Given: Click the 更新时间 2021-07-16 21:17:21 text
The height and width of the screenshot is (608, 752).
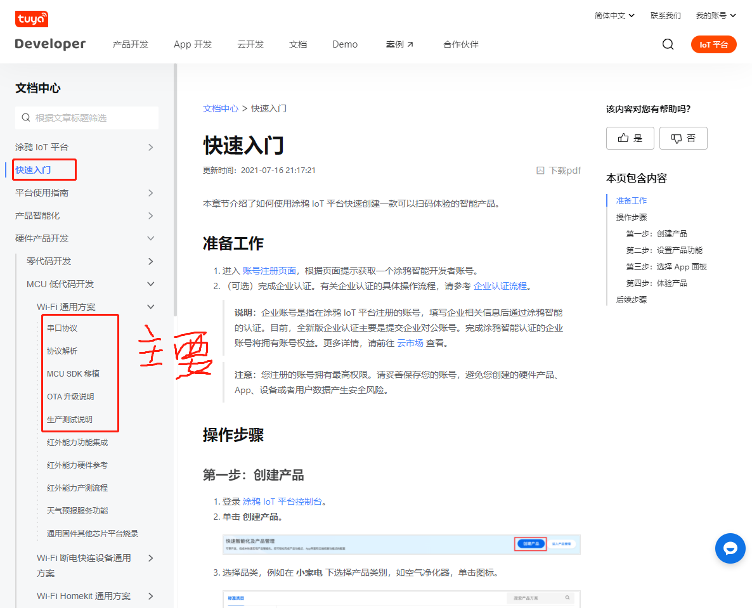Looking at the screenshot, I should (259, 170).
